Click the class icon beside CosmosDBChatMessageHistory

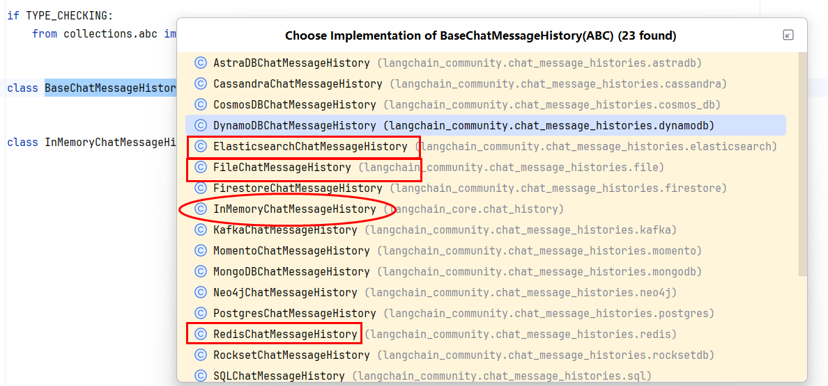200,104
